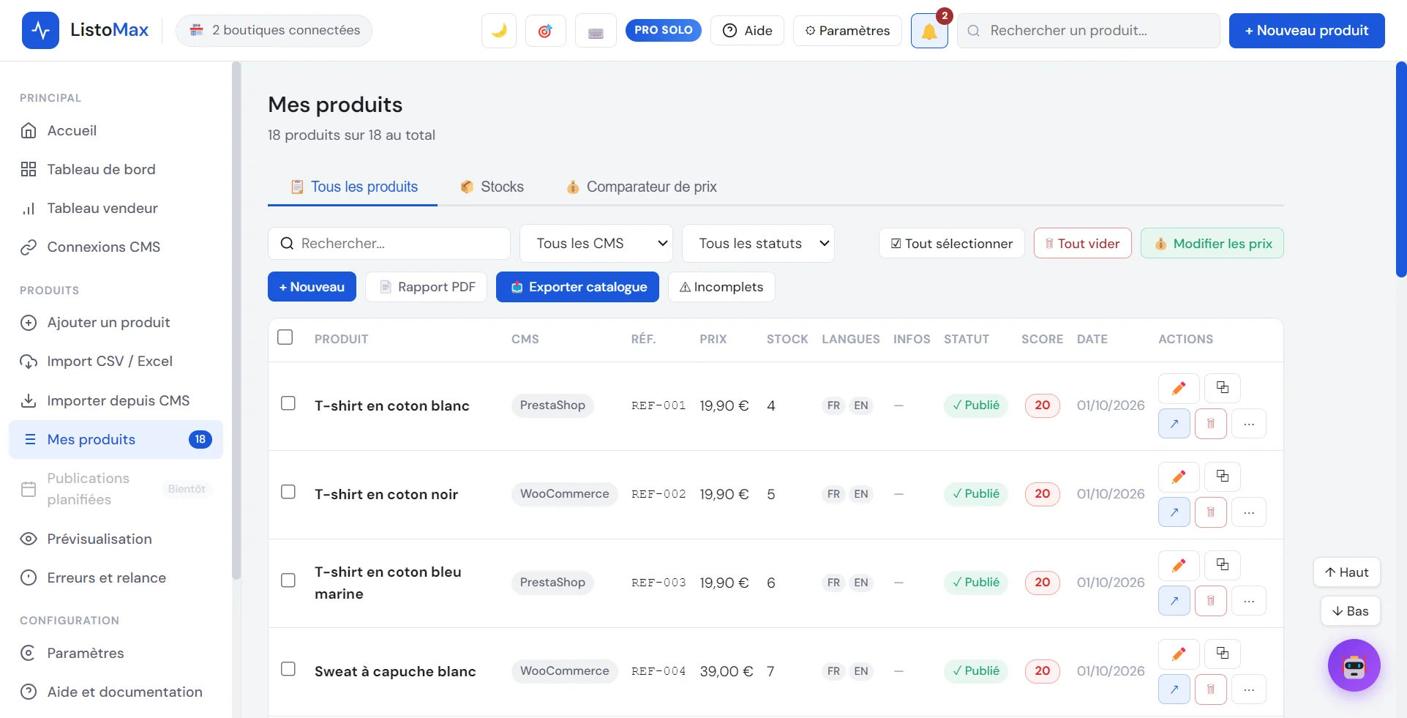Click the target icon in header
The height and width of the screenshot is (718, 1407).
click(x=546, y=31)
